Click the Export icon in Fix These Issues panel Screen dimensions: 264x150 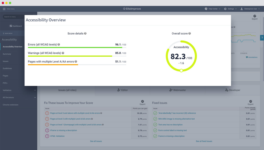point(142,101)
